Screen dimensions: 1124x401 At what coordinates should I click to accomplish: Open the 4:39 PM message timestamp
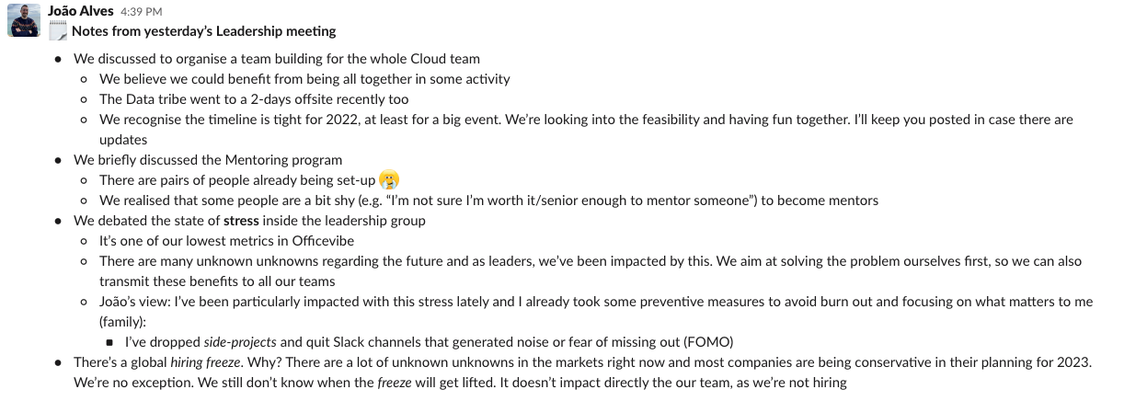point(142,12)
